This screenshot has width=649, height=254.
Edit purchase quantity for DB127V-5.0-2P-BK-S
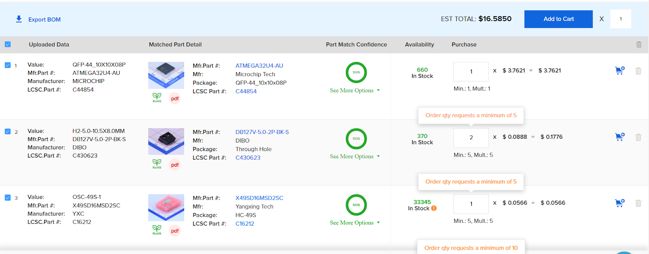[471, 138]
